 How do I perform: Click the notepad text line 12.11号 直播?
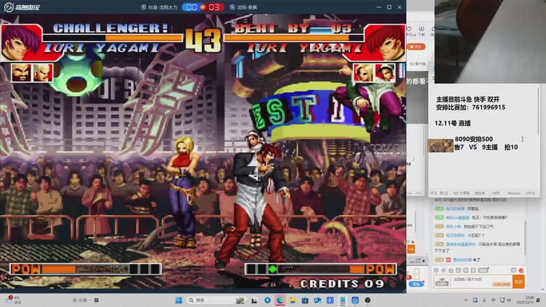[x=452, y=123]
